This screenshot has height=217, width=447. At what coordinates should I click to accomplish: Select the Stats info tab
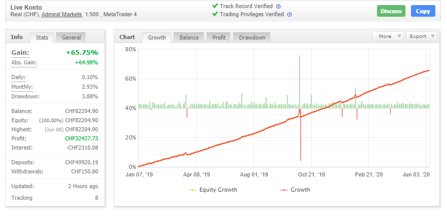42,38
